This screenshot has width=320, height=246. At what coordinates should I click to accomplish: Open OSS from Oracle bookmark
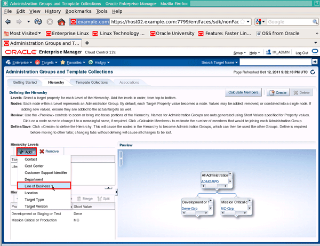point(278,33)
